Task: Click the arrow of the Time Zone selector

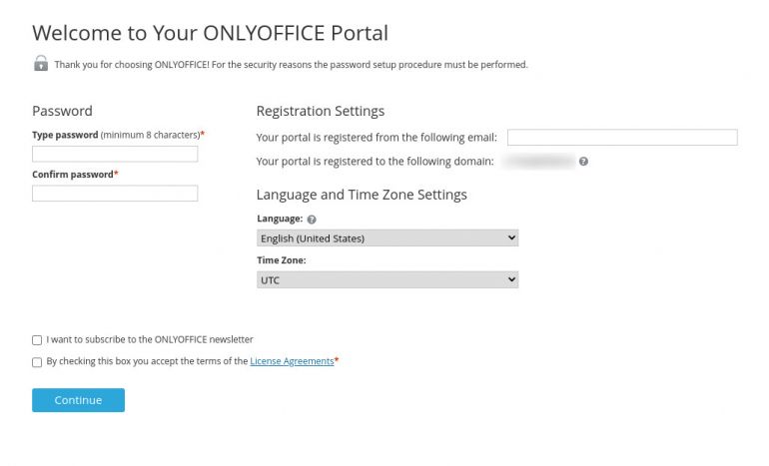Action: click(x=512, y=280)
